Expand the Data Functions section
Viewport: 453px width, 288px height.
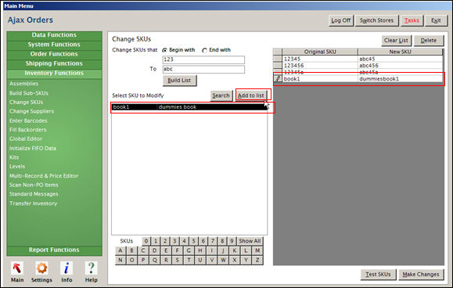point(54,35)
